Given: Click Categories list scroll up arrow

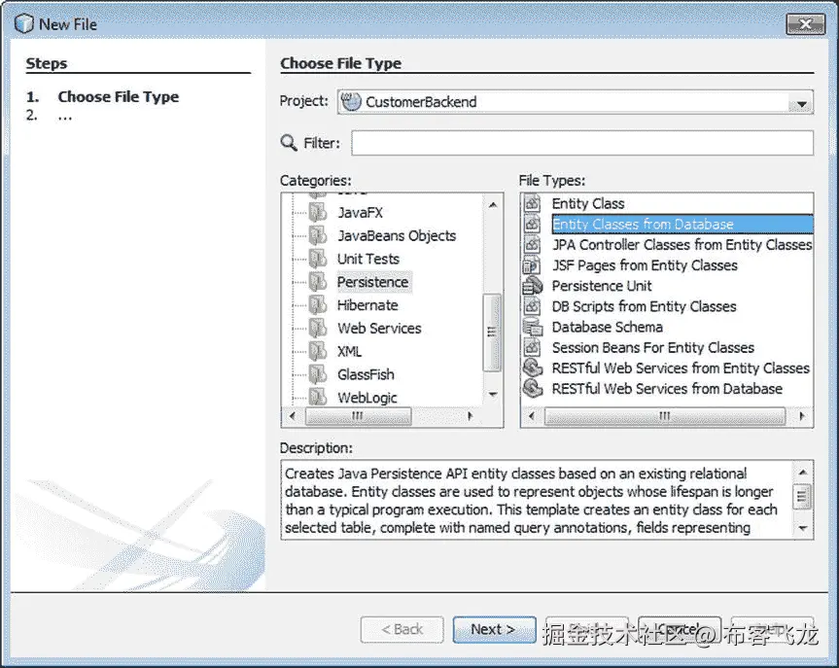Looking at the screenshot, I should [493, 205].
